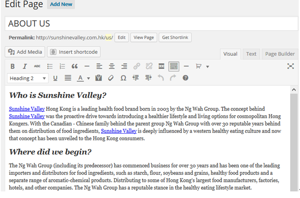
Task: Click the Add New page button
Action: [61, 4]
